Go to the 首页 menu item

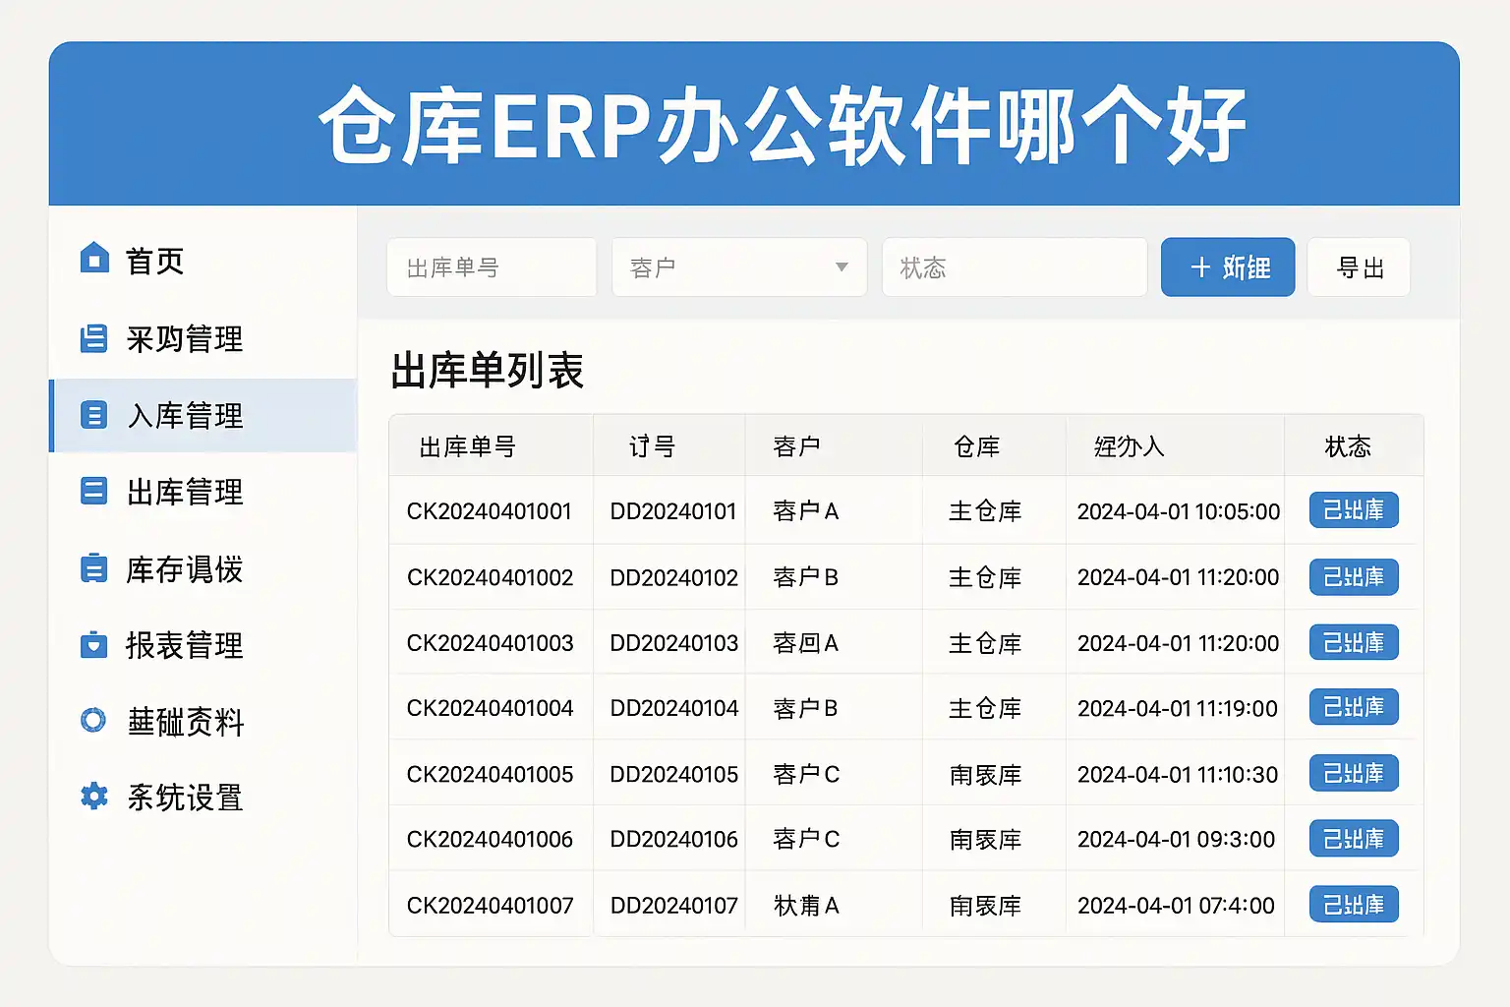pos(155,261)
